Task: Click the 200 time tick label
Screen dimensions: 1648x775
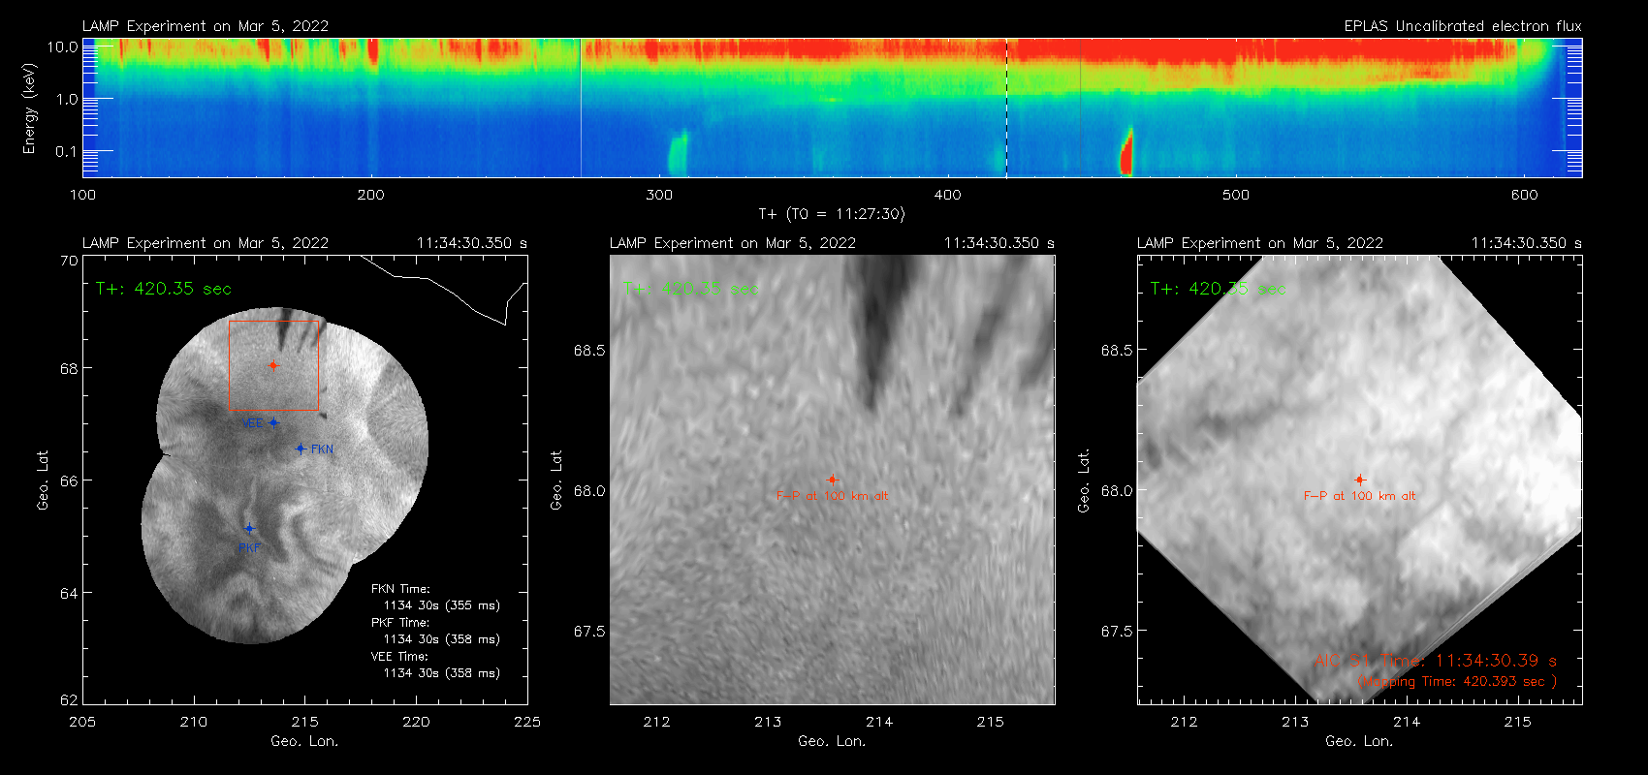Action: click(371, 195)
